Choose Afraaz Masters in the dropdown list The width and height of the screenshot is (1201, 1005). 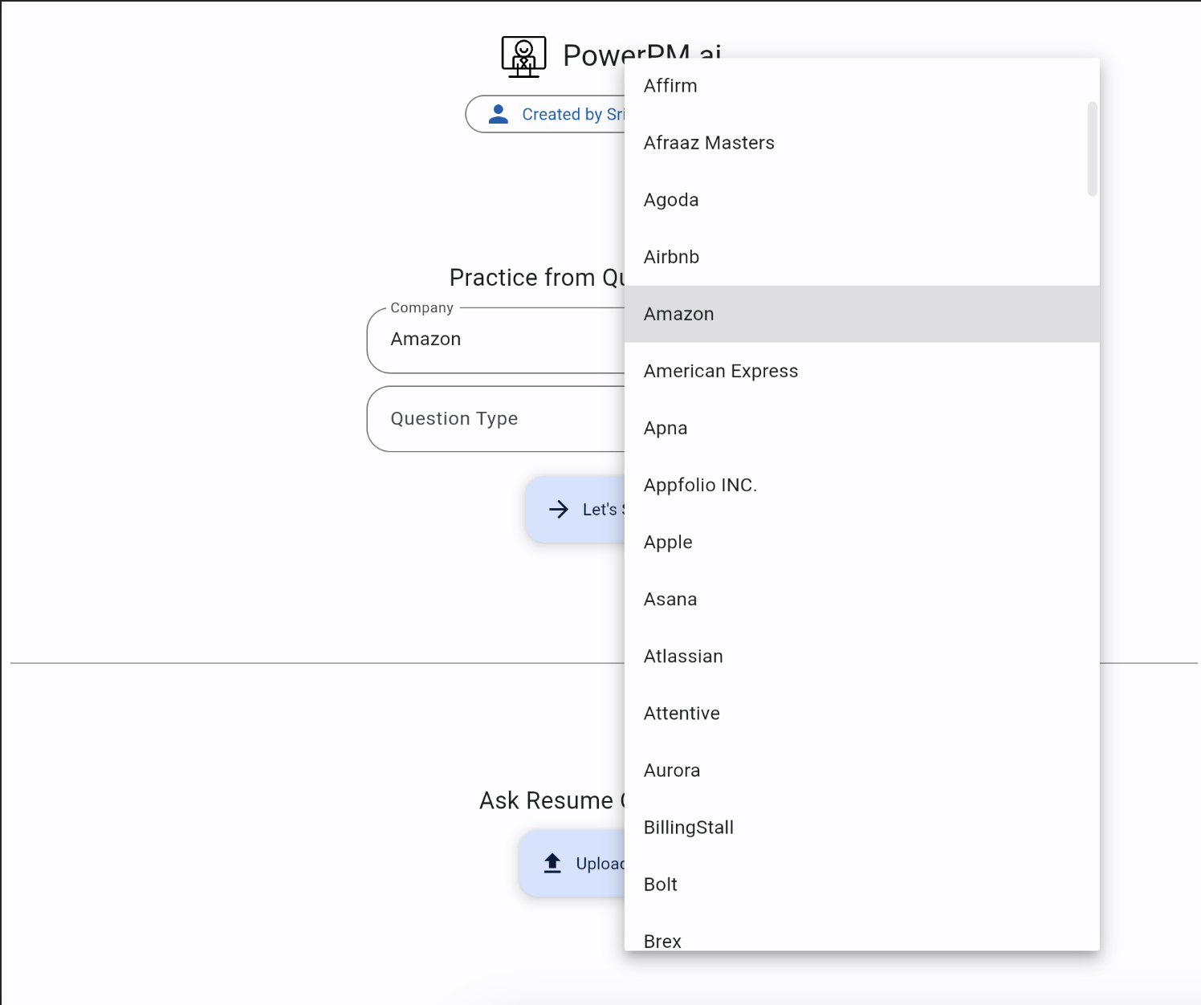coord(862,143)
